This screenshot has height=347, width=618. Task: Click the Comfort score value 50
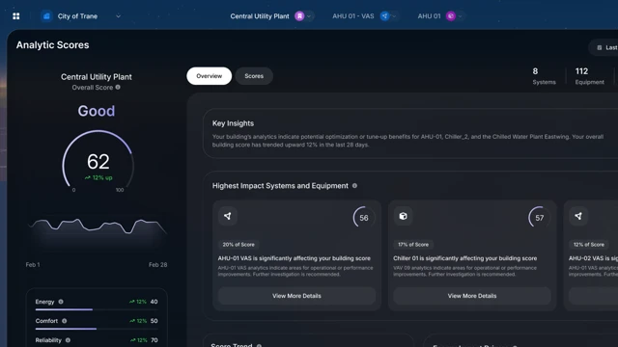coord(154,321)
